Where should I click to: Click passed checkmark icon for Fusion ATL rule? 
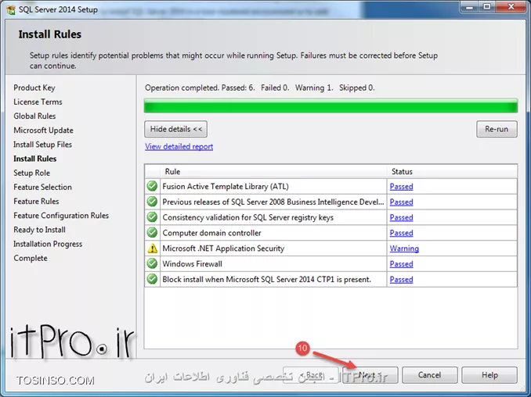(153, 186)
